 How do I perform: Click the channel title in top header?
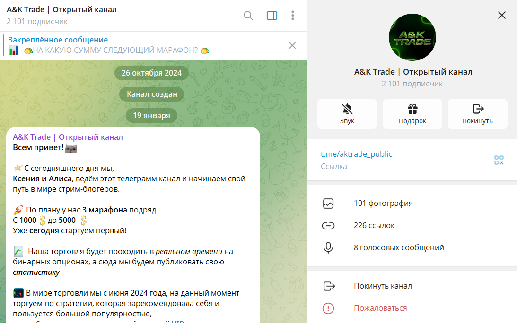click(x=61, y=10)
